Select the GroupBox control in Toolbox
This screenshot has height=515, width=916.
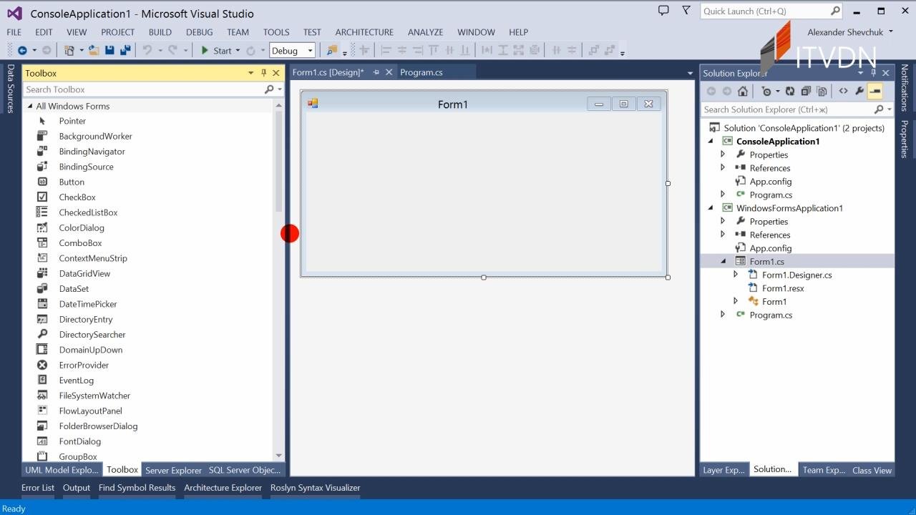pyautogui.click(x=77, y=456)
